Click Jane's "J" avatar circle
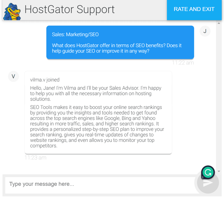This screenshot has width=224, height=197. pos(205,31)
